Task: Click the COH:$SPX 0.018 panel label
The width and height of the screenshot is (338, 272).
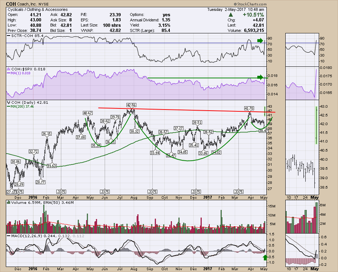Action: pyautogui.click(x=28, y=69)
